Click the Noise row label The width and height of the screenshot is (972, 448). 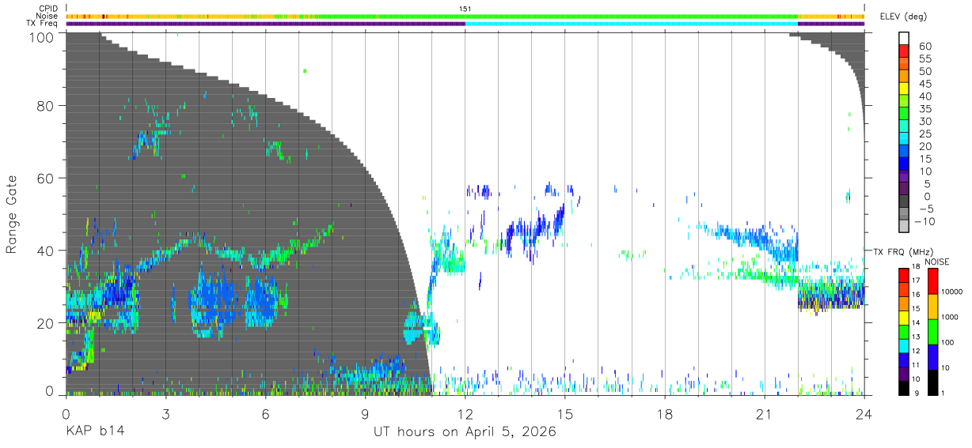(x=47, y=16)
